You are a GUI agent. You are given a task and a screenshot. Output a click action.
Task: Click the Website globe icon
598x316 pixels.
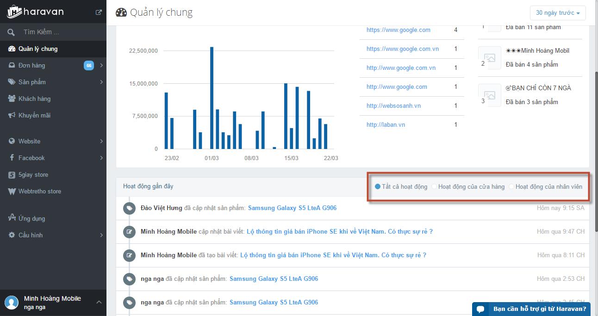[x=12, y=141]
